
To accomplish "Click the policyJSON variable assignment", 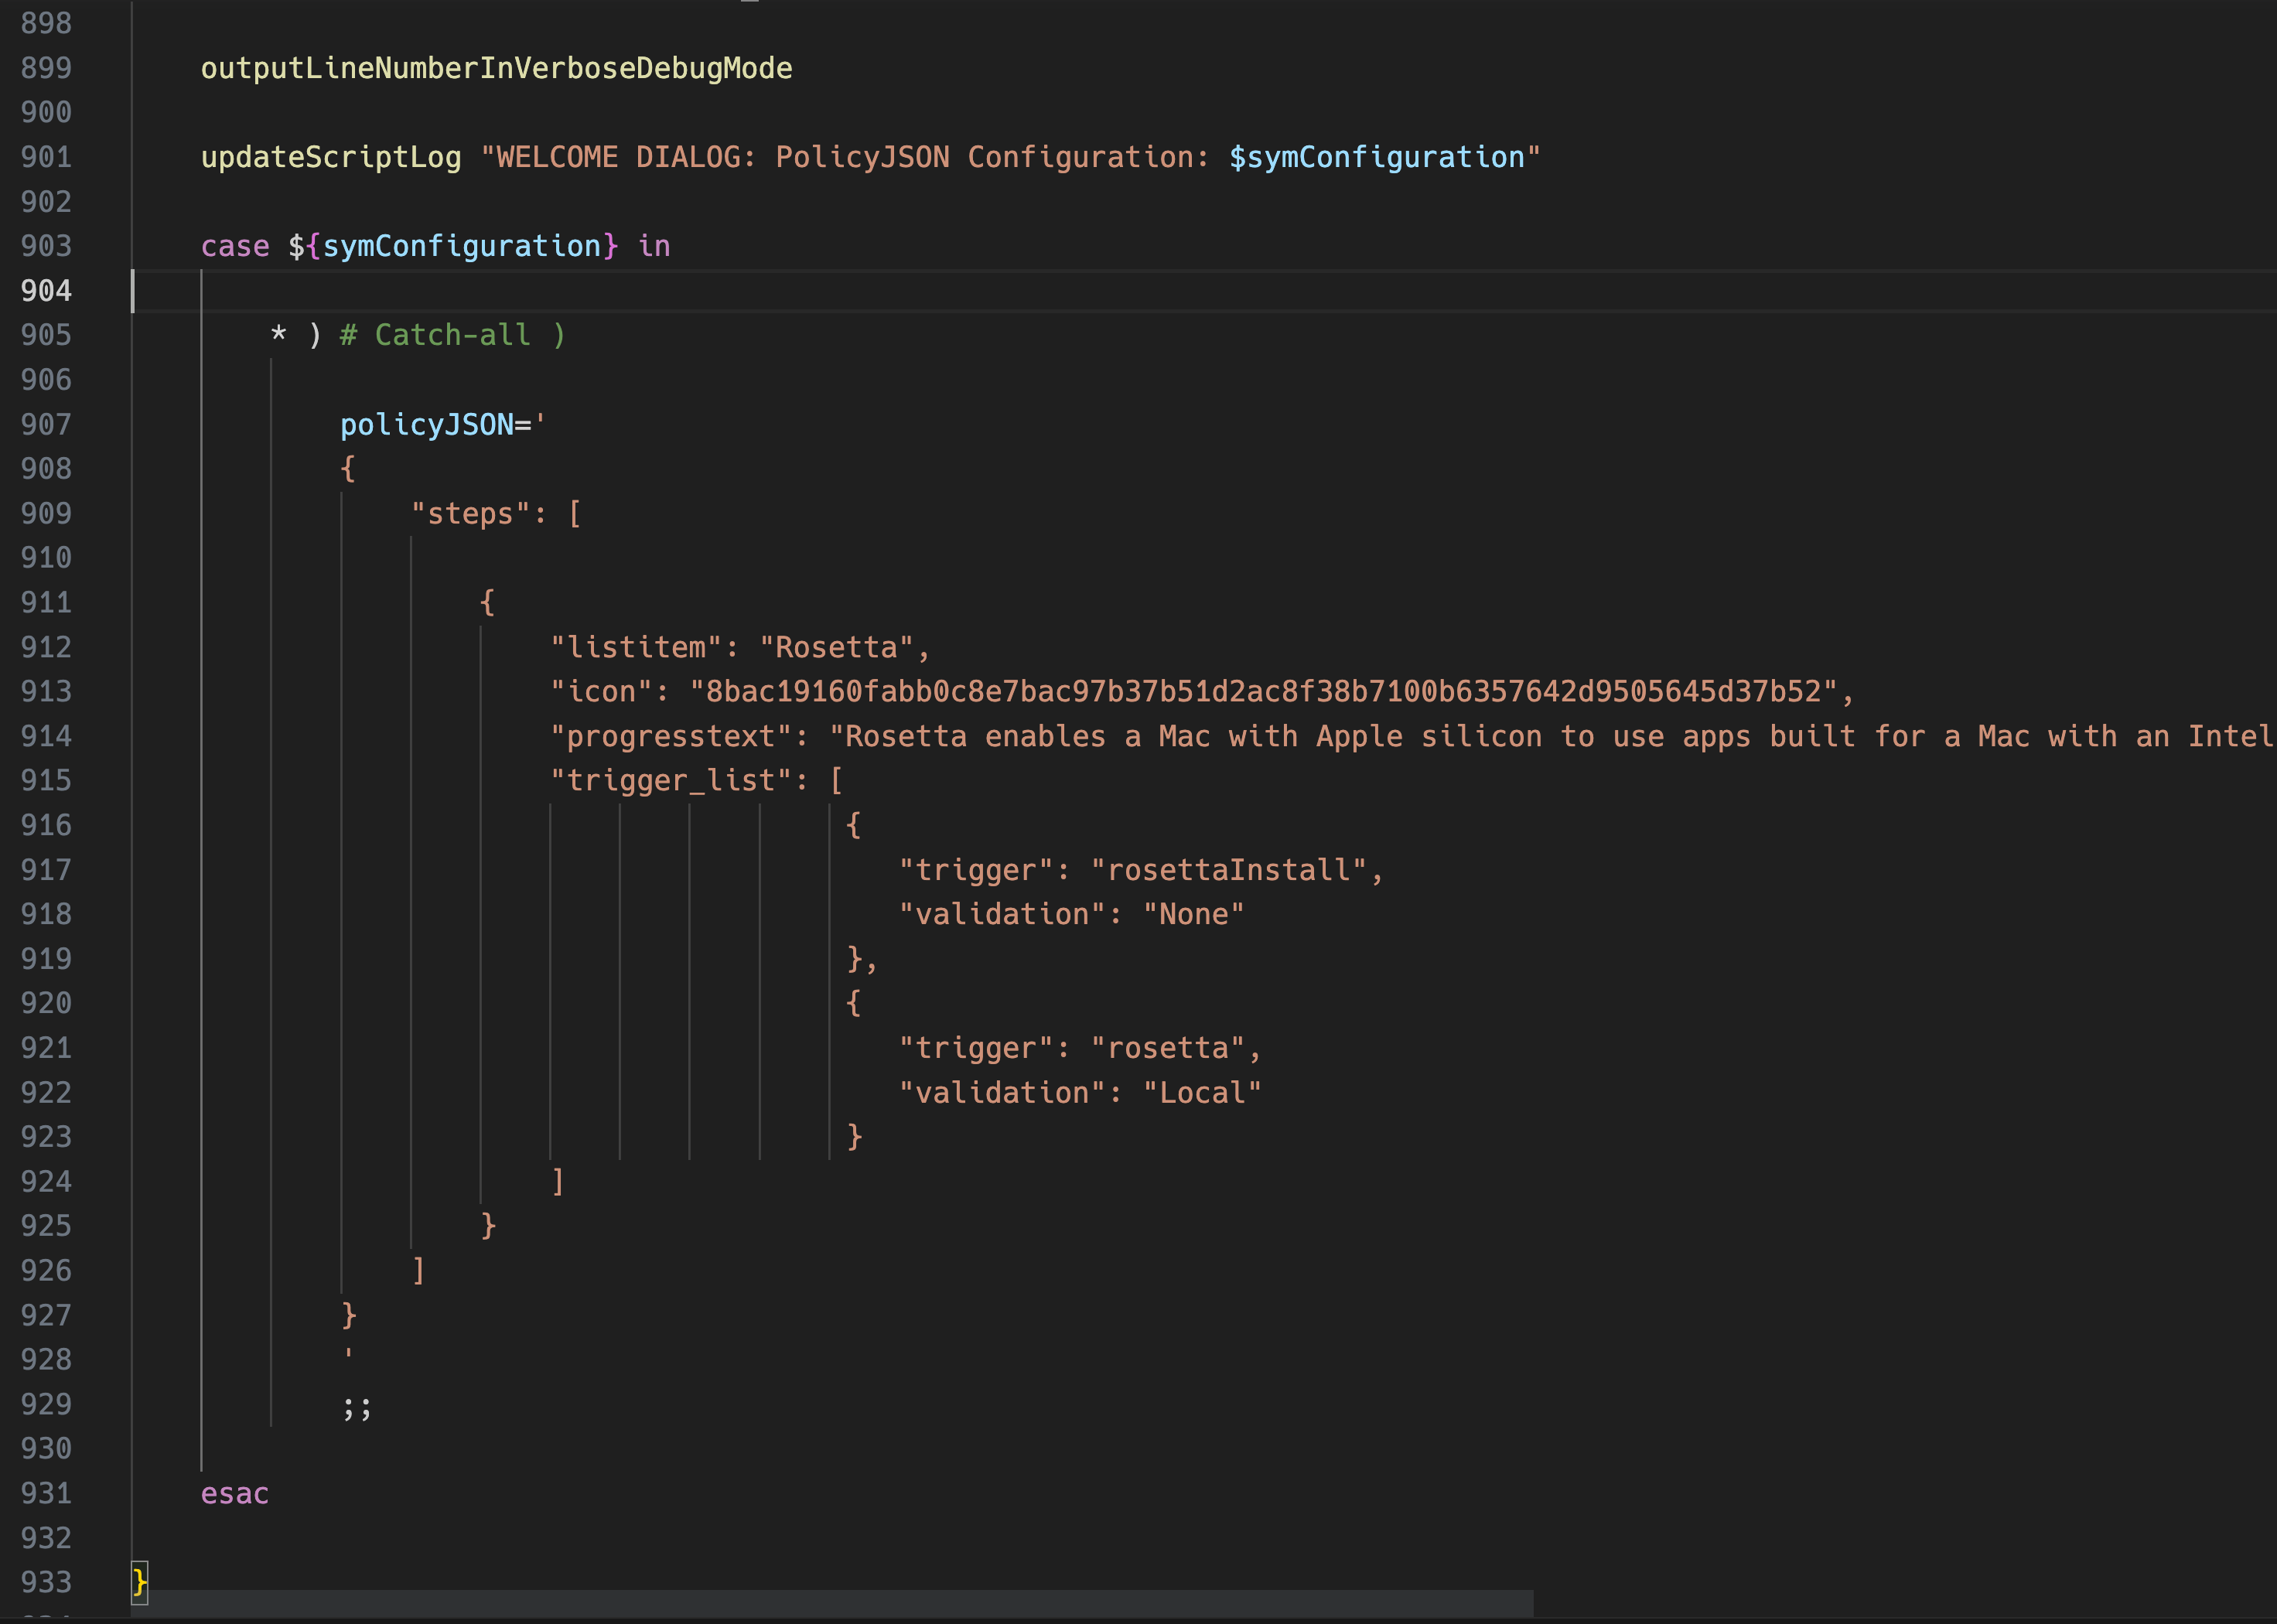I will pyautogui.click(x=427, y=424).
